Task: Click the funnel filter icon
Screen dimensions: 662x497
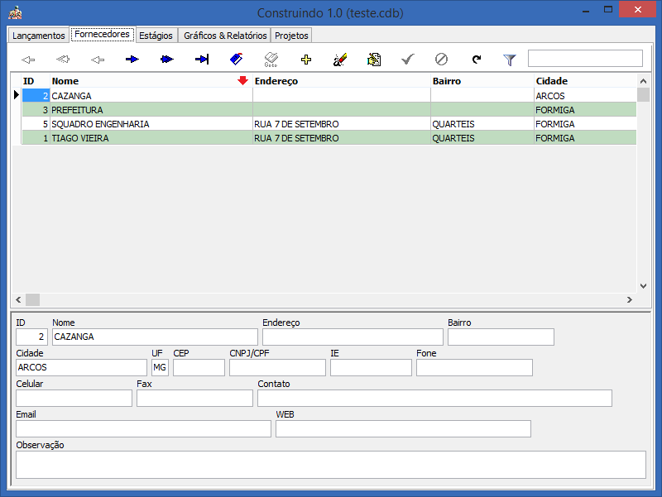Action: [x=510, y=60]
